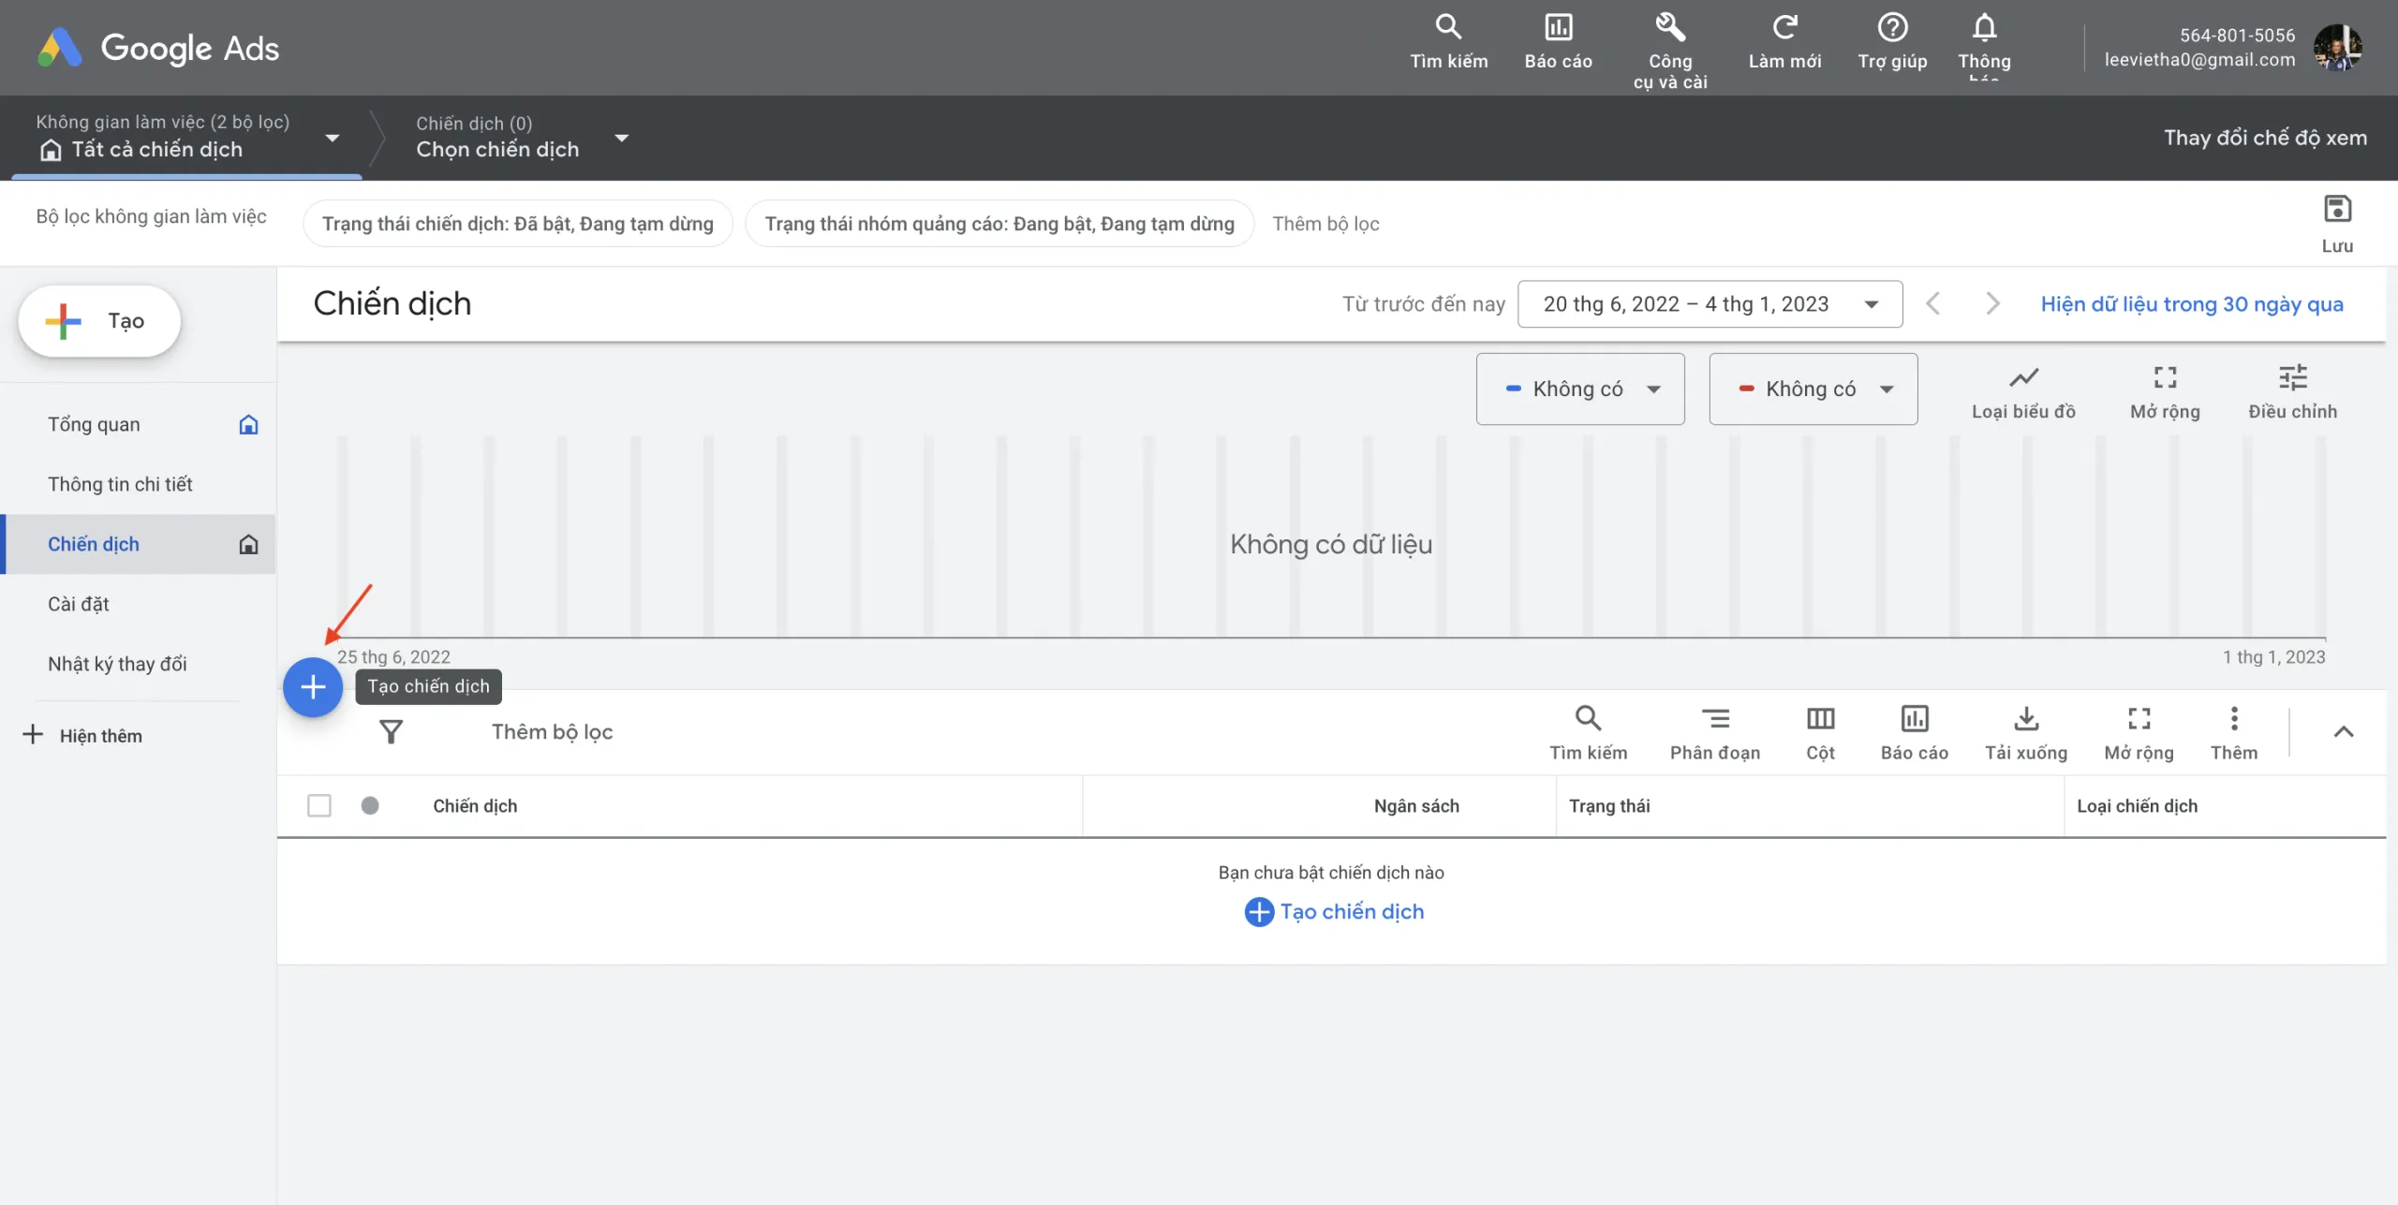Click Thay đổi chế độ xem
Image resolution: width=2398 pixels, height=1205 pixels.
click(2265, 138)
